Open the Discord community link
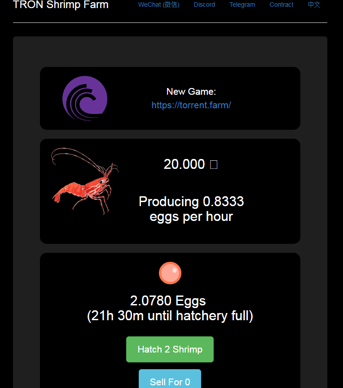This screenshot has height=388, width=343. (204, 4)
